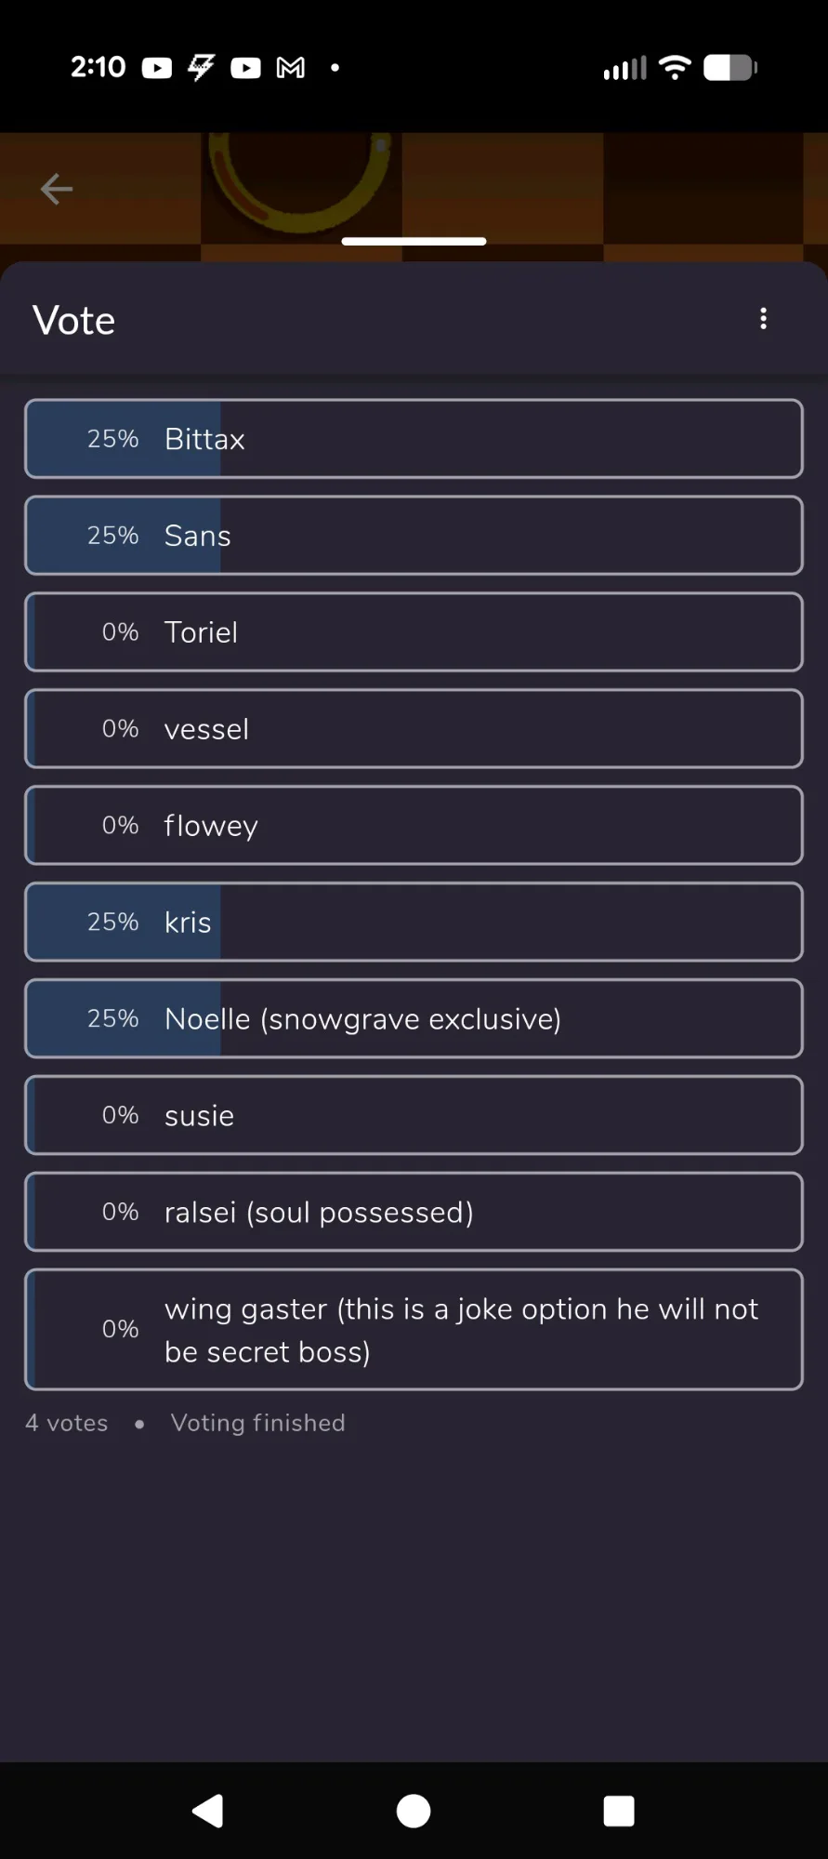The width and height of the screenshot is (828, 1859).
Task: Select the flowey poll option
Action: [x=414, y=826]
